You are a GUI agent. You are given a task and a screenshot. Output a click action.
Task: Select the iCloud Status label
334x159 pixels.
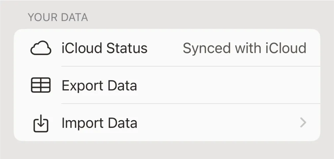click(104, 48)
